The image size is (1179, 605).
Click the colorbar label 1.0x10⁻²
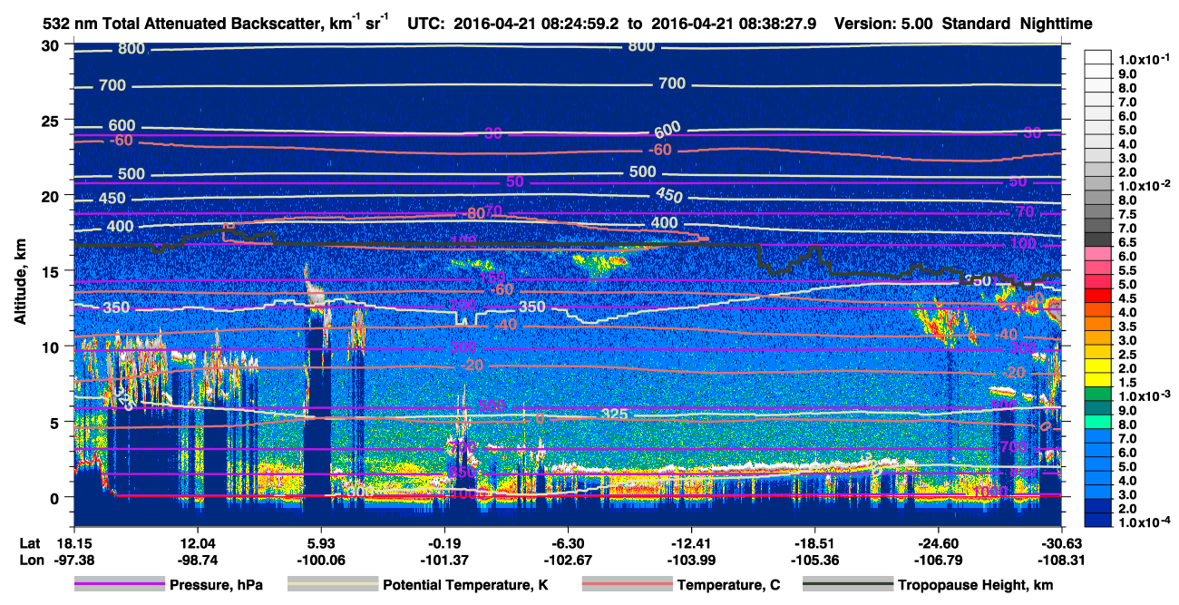(1146, 184)
